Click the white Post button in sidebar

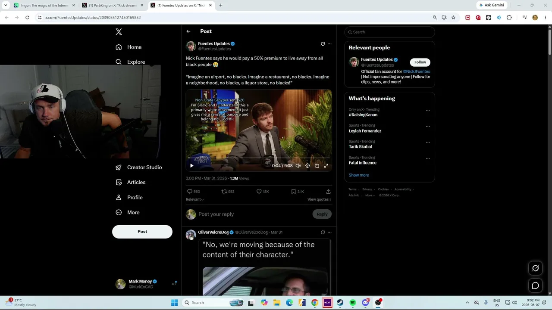pos(142,232)
